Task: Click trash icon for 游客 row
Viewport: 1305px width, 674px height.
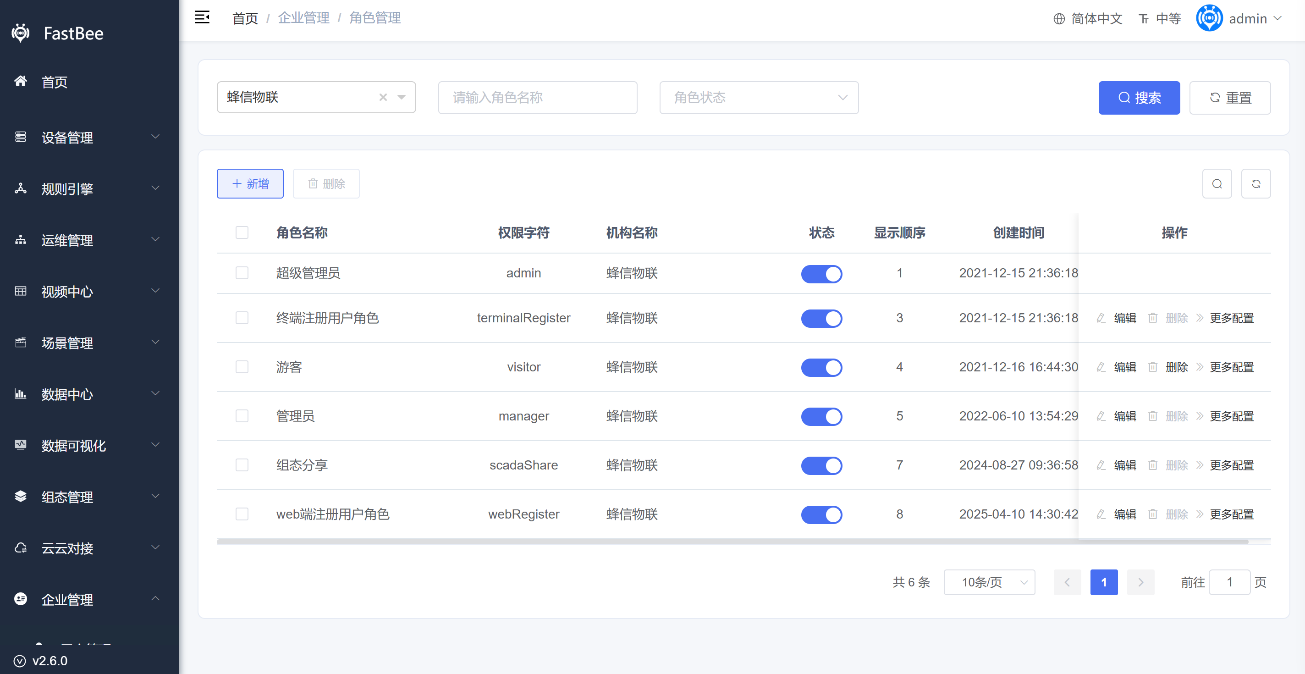Action: tap(1152, 367)
